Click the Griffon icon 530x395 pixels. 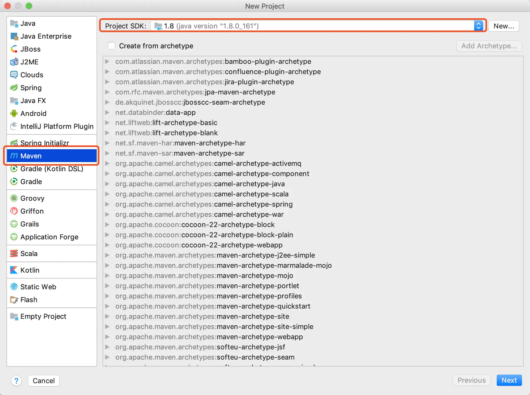[x=14, y=211]
